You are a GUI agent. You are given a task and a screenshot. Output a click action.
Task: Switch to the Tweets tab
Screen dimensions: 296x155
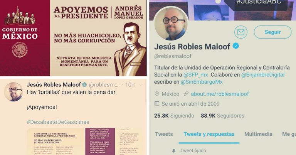164,134
